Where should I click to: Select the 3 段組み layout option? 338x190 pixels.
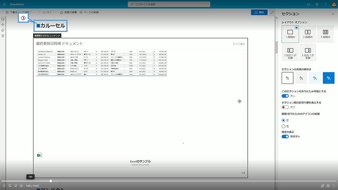325,34
